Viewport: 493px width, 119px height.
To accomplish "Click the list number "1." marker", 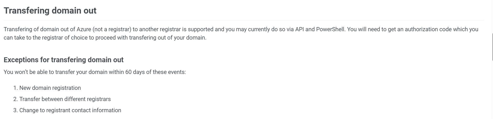I will tap(15, 88).
